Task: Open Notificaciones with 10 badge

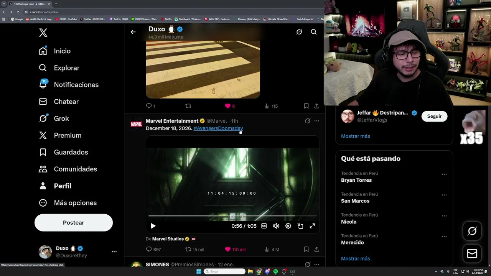Action: 69,85
